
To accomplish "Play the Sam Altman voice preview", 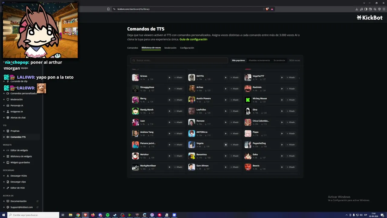I will pyautogui.click(x=226, y=167).
